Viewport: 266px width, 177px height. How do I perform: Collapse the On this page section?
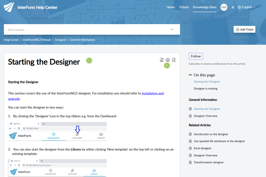(x=190, y=75)
